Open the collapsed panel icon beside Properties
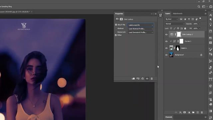The image size is (213, 120). tap(160, 15)
